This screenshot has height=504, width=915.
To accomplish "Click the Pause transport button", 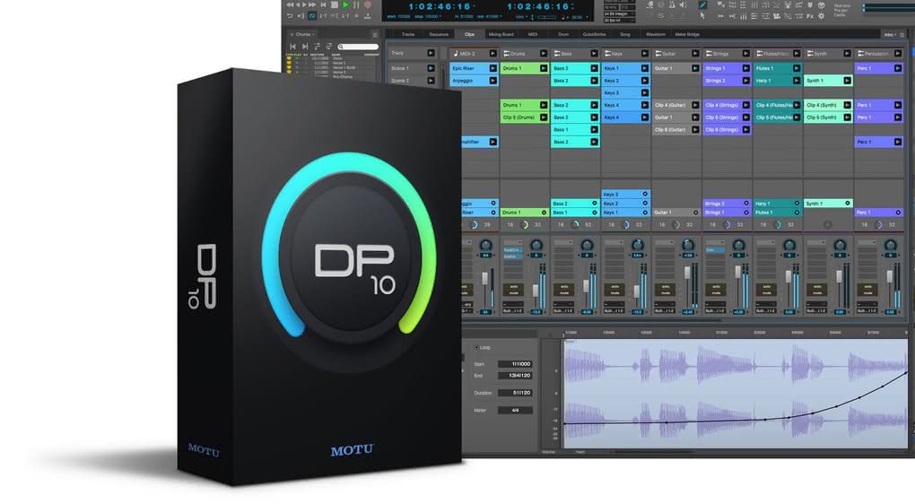I will point(356,4).
